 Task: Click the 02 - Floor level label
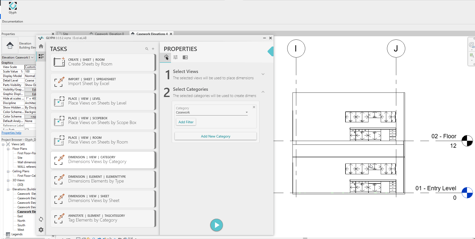[x=444, y=136]
